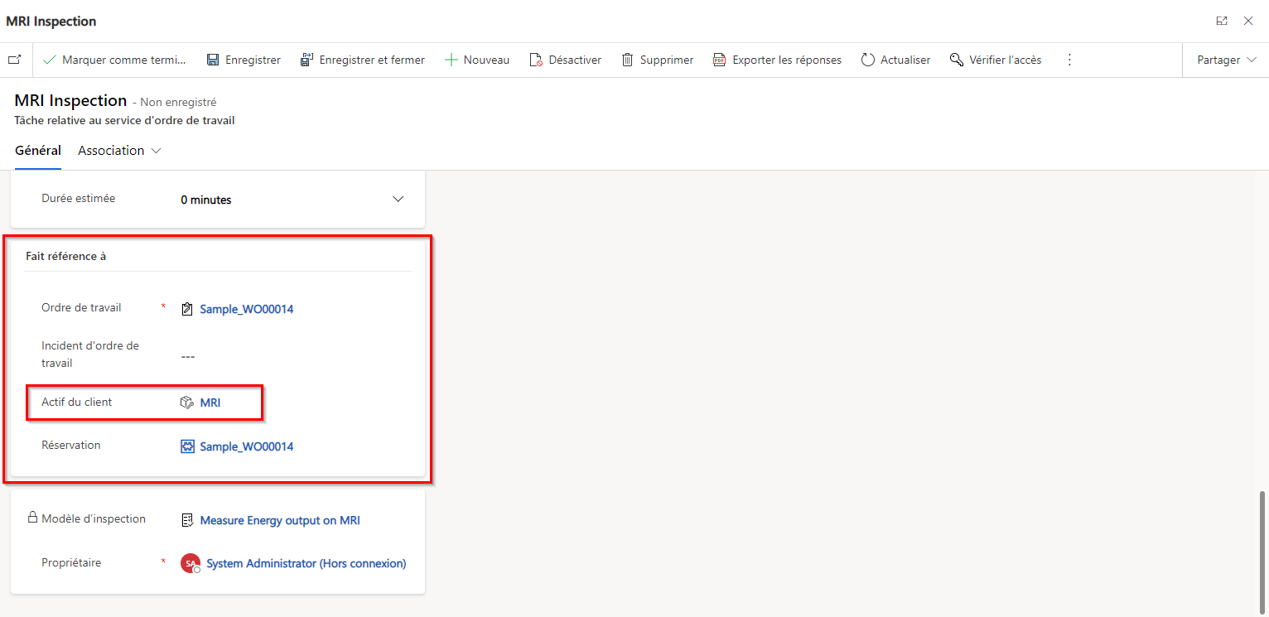Click the Exporter les réponses icon
Screen dimensions: 1269x617
(718, 59)
